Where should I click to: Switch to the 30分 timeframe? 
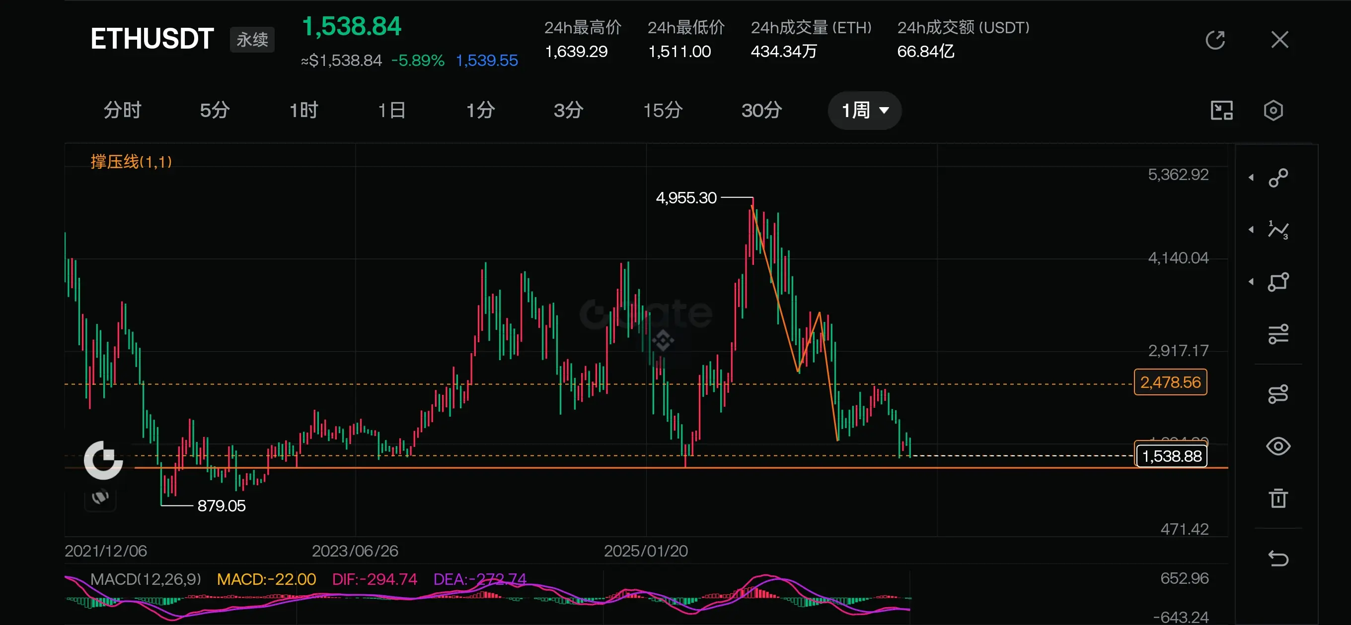coord(761,111)
